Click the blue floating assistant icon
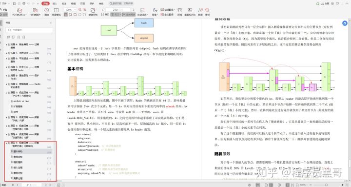 coord(345,23)
